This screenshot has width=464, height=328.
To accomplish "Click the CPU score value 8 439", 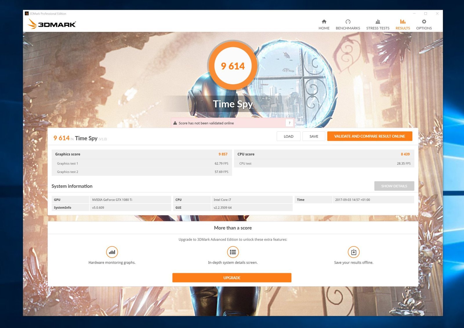I will coord(405,154).
